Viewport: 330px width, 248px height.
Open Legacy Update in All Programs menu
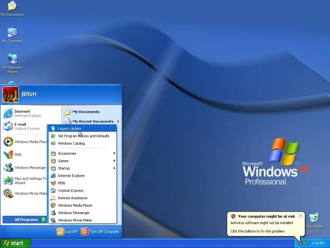tap(82, 129)
